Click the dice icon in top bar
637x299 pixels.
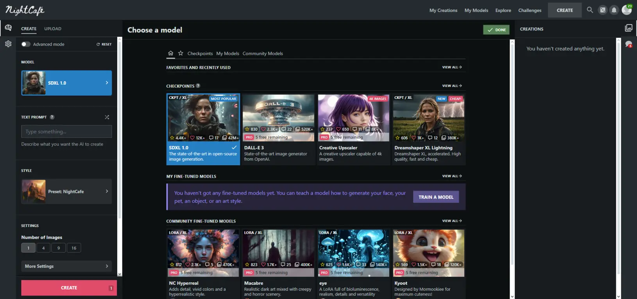[x=603, y=10]
